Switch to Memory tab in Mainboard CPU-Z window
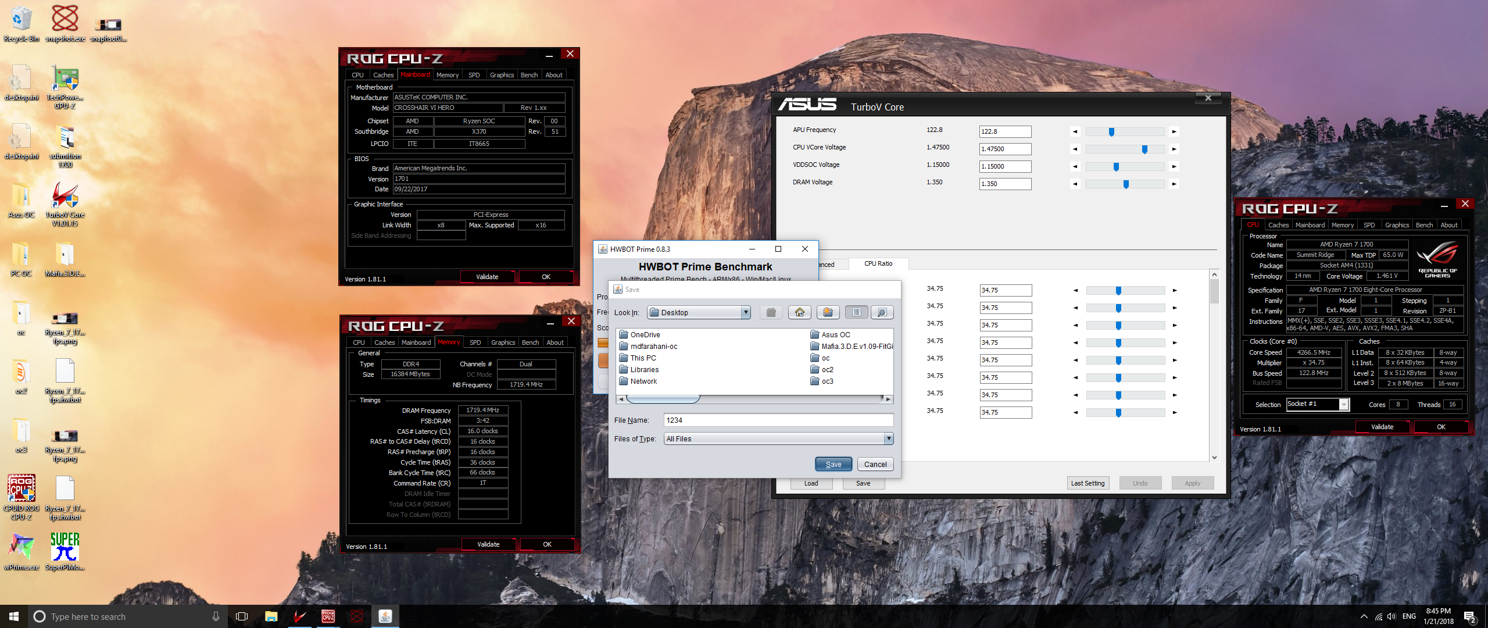Viewport: 1488px width, 628px height. 447,75
